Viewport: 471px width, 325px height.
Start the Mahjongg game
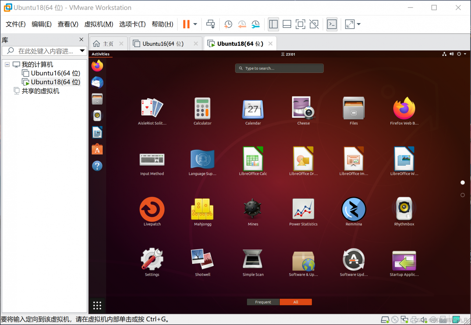point(202,209)
